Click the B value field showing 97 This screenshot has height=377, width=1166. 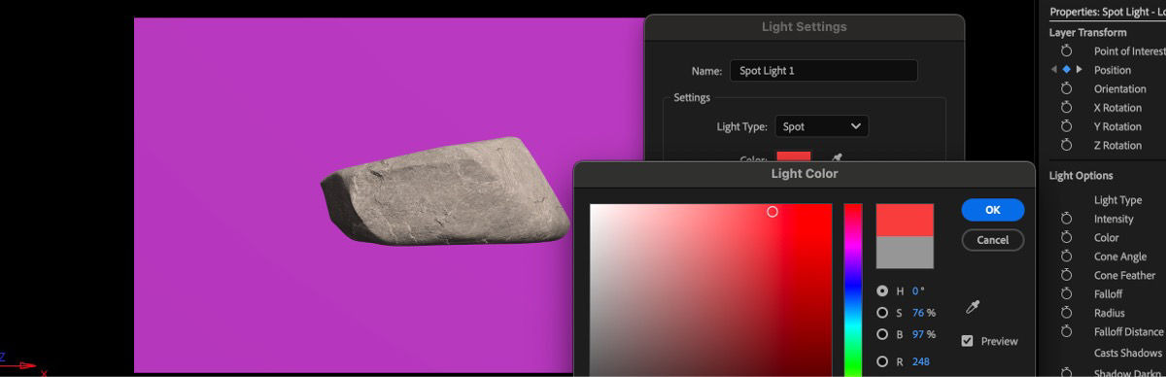(x=917, y=334)
